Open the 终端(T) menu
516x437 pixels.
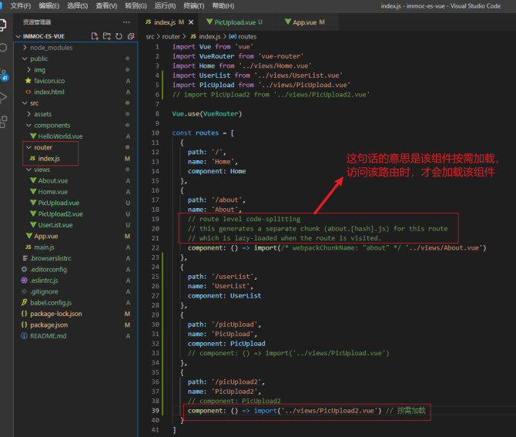(x=194, y=6)
